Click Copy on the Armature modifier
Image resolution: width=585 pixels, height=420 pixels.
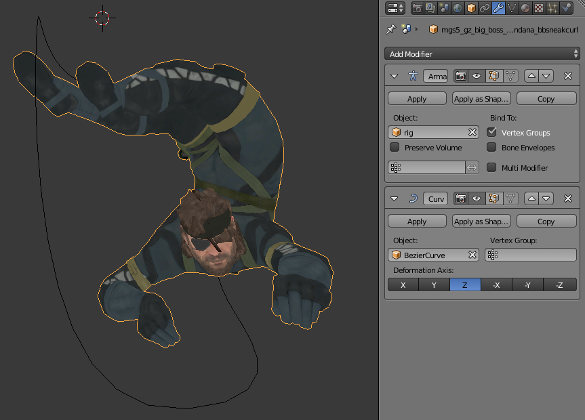[x=546, y=99]
